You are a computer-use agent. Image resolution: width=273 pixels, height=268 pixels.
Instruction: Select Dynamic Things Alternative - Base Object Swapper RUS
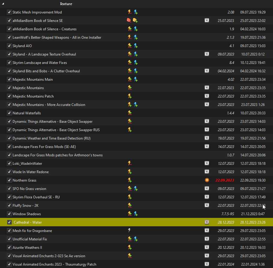point(56,130)
